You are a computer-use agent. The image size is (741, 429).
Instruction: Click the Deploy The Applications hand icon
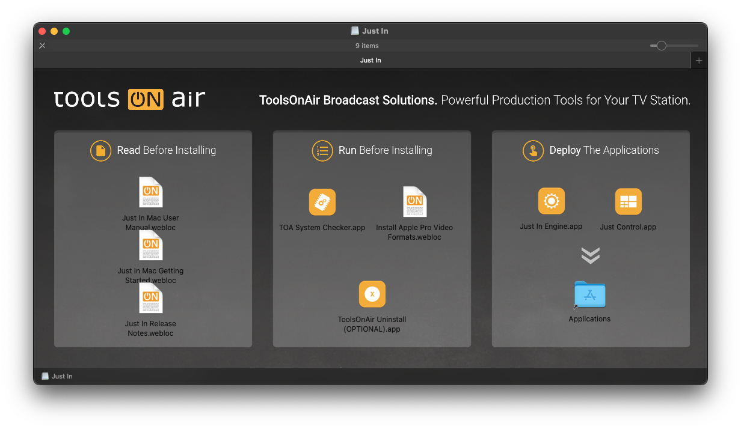(x=533, y=151)
